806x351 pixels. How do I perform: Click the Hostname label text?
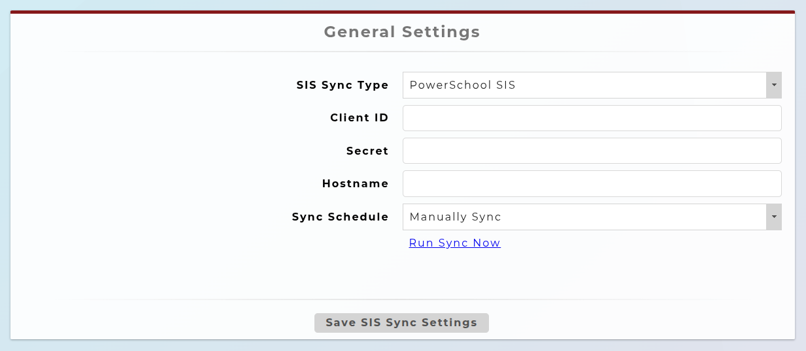tap(356, 183)
